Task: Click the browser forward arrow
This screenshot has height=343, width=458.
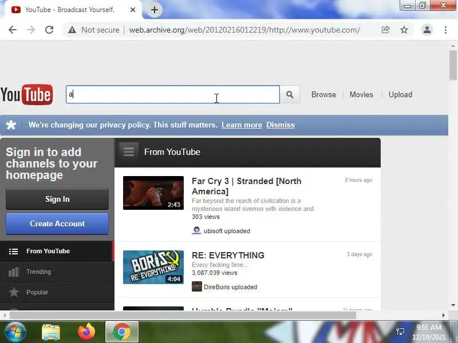Action: [x=31, y=30]
